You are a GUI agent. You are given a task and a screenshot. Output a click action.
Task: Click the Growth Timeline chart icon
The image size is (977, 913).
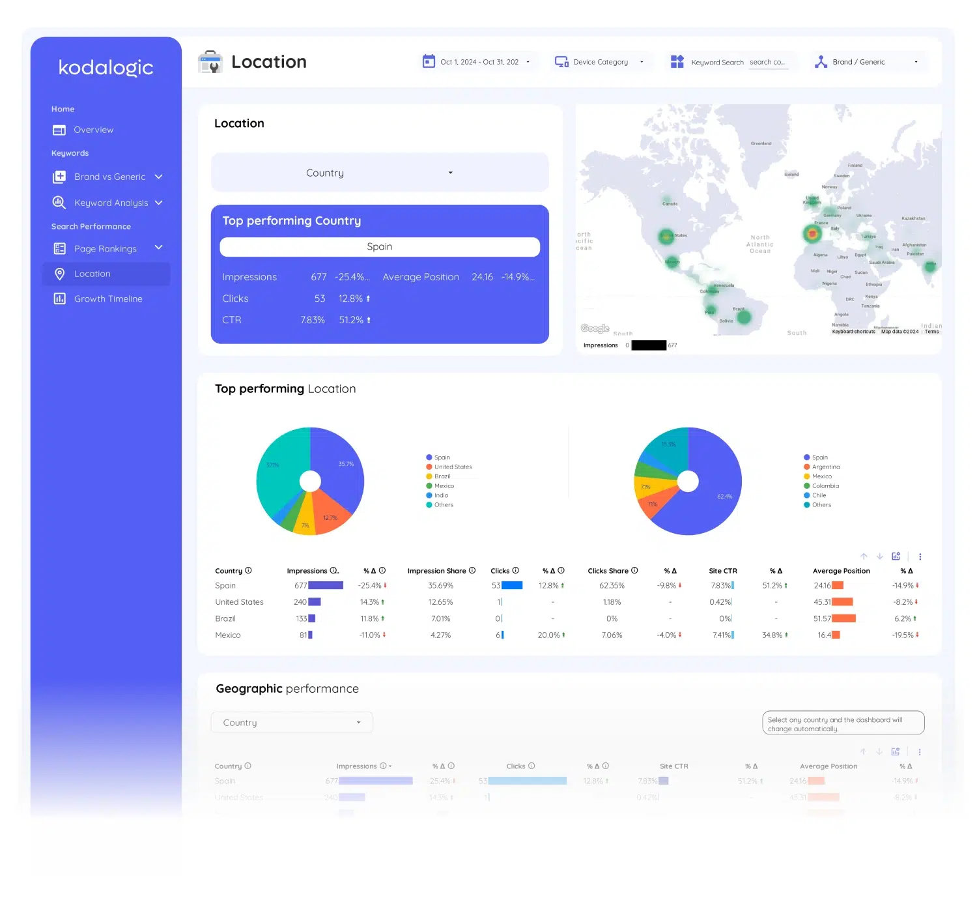pyautogui.click(x=59, y=298)
